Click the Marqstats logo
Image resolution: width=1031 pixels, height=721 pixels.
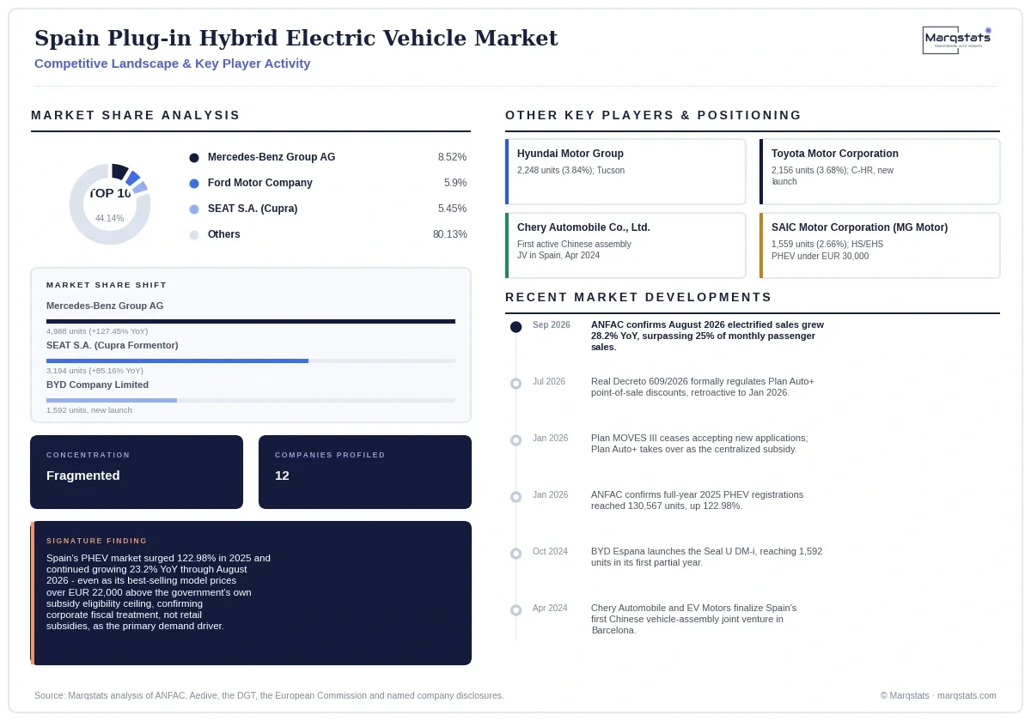click(x=957, y=39)
